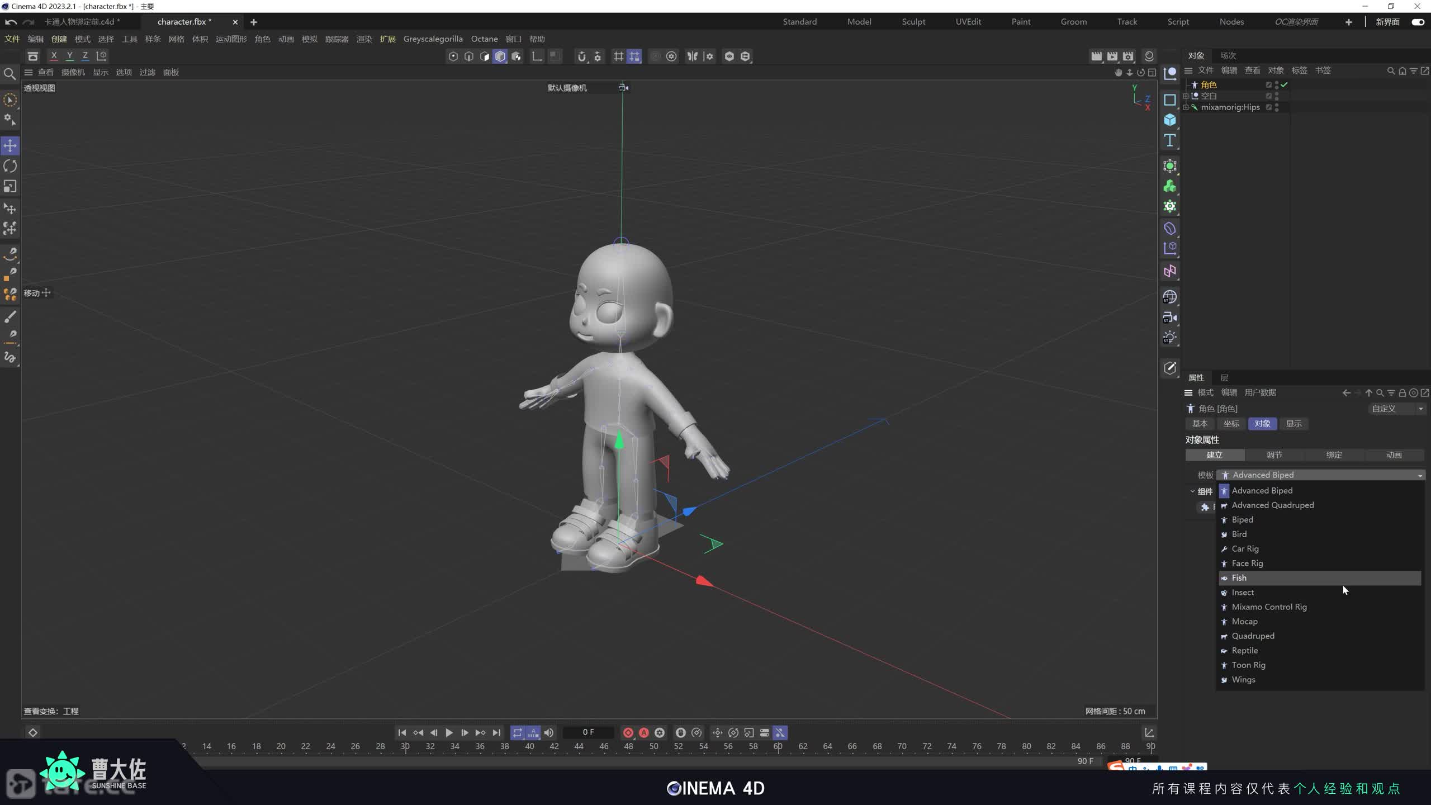Viewport: 1431px width, 805px height.
Task: Select the Scale tool
Action: pos(10,186)
